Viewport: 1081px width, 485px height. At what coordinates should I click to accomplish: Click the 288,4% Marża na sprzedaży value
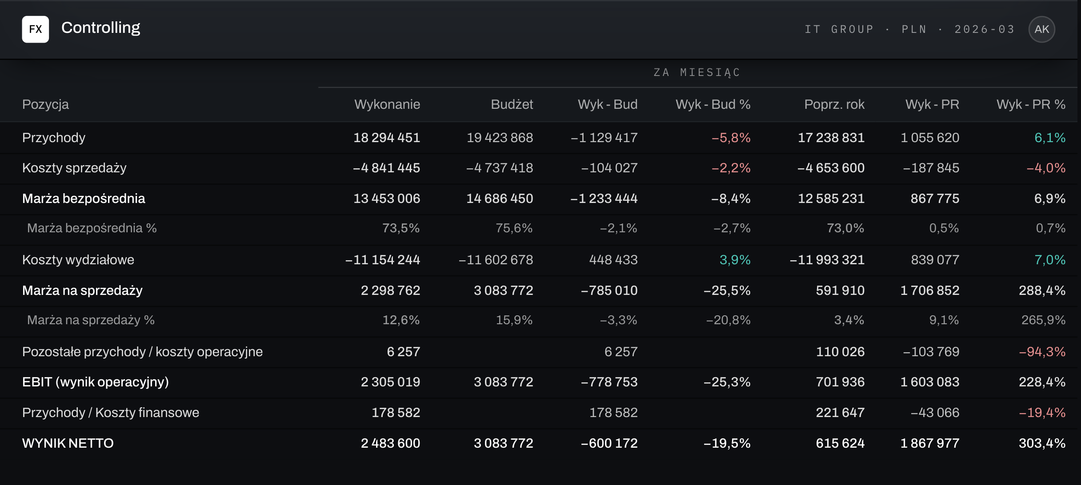click(x=1042, y=290)
